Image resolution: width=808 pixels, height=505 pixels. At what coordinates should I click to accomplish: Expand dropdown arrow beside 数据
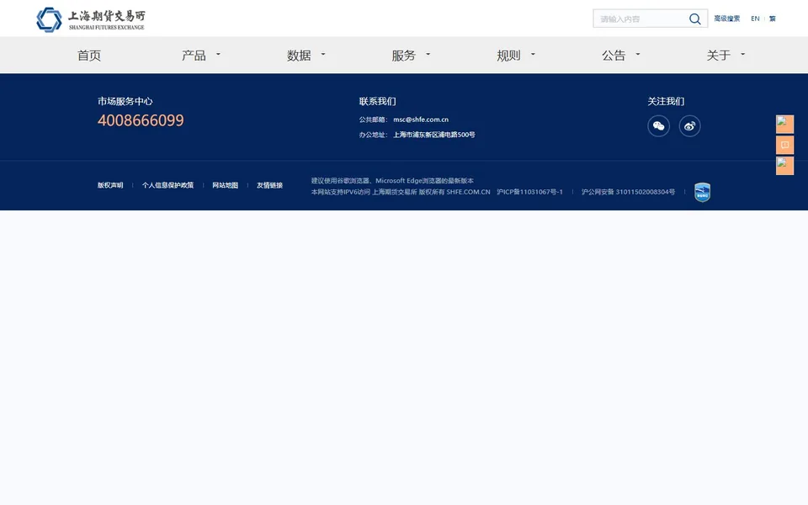(323, 54)
